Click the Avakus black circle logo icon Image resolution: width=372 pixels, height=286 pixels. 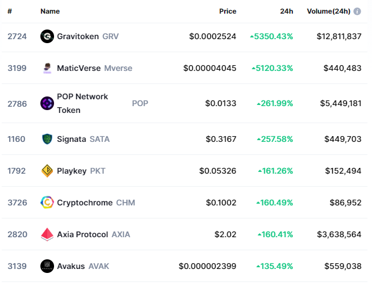47,266
